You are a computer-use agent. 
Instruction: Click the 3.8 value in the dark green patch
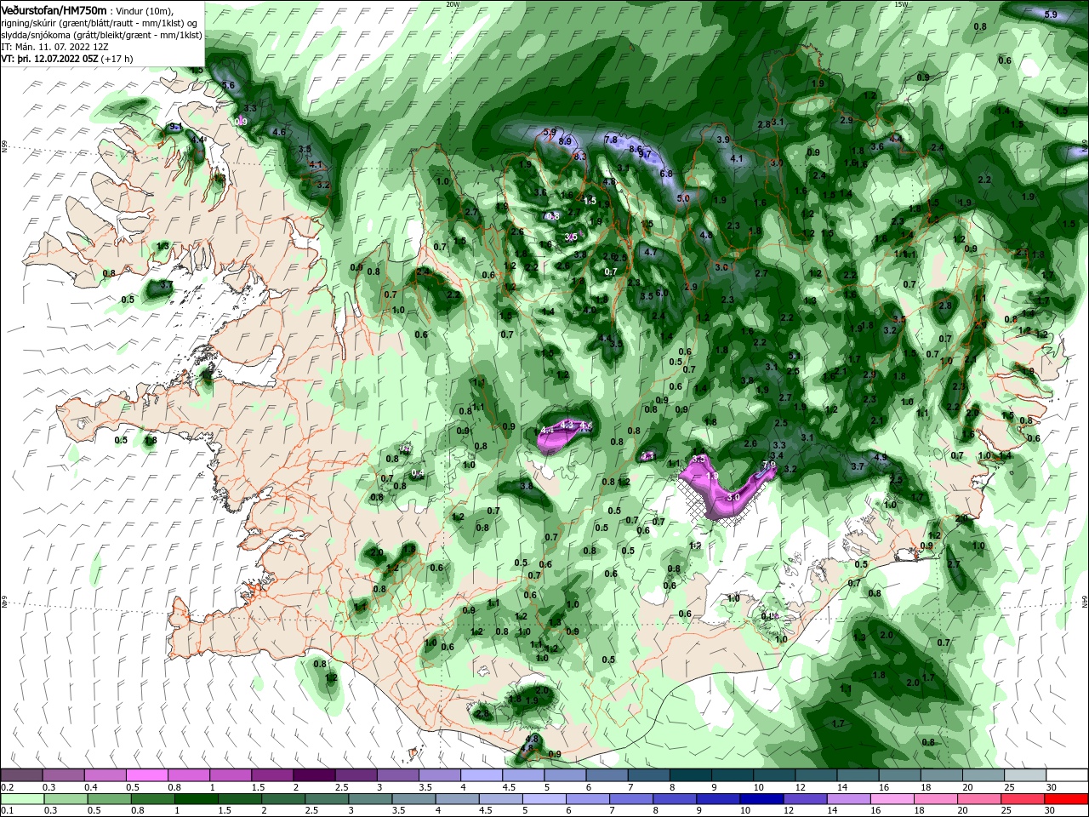(x=526, y=486)
